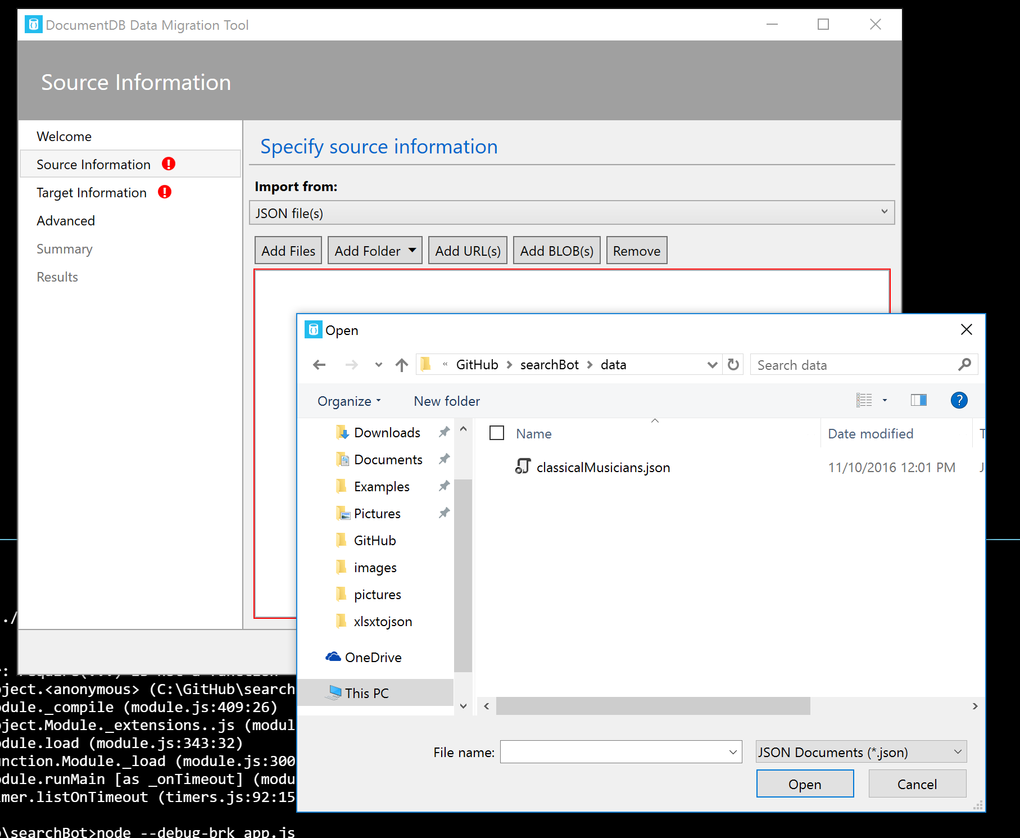Select classicalMusicians.json file

click(x=603, y=467)
